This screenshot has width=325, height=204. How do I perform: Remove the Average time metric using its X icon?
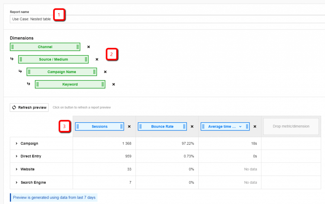point(255,126)
